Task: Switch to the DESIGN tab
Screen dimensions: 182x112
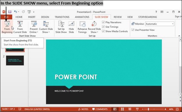Action: tap(45, 17)
